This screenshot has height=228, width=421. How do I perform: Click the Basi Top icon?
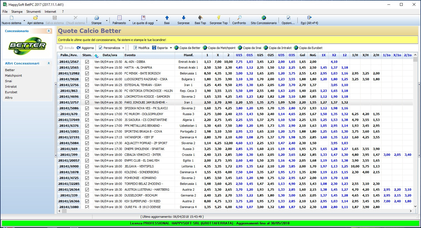click(x=200, y=18)
